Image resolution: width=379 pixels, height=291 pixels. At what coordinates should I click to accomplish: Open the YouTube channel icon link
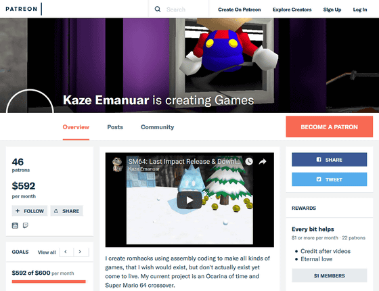tap(15, 225)
